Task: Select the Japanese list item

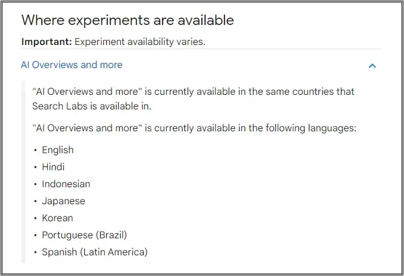Action: point(63,201)
